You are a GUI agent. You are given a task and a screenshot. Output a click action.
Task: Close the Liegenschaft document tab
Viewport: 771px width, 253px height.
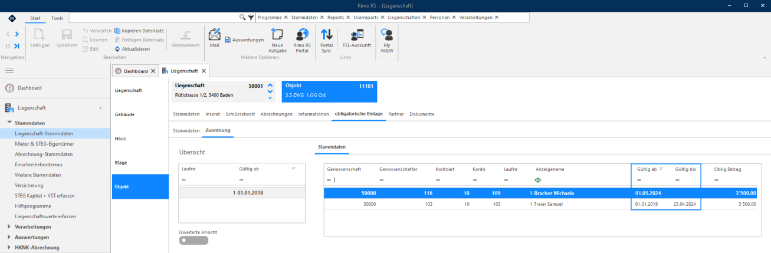[204, 71]
